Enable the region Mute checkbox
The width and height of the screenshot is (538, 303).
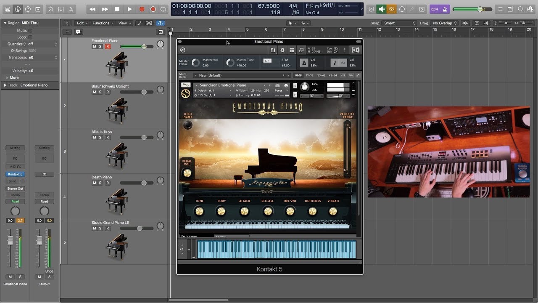point(30,31)
